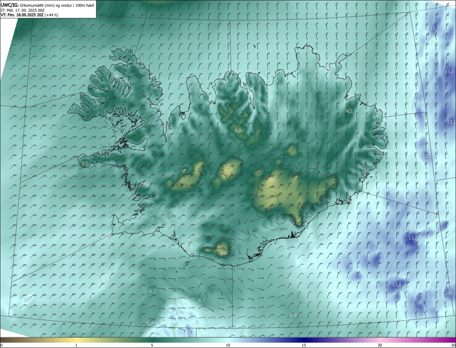The height and width of the screenshot is (348, 456).
Task: Click the 9.5 value label in the southwest sea
Action: (104, 281)
